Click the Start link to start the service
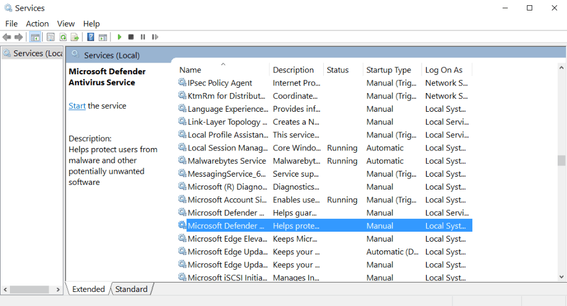Screen dimensions: 567x306 point(77,106)
